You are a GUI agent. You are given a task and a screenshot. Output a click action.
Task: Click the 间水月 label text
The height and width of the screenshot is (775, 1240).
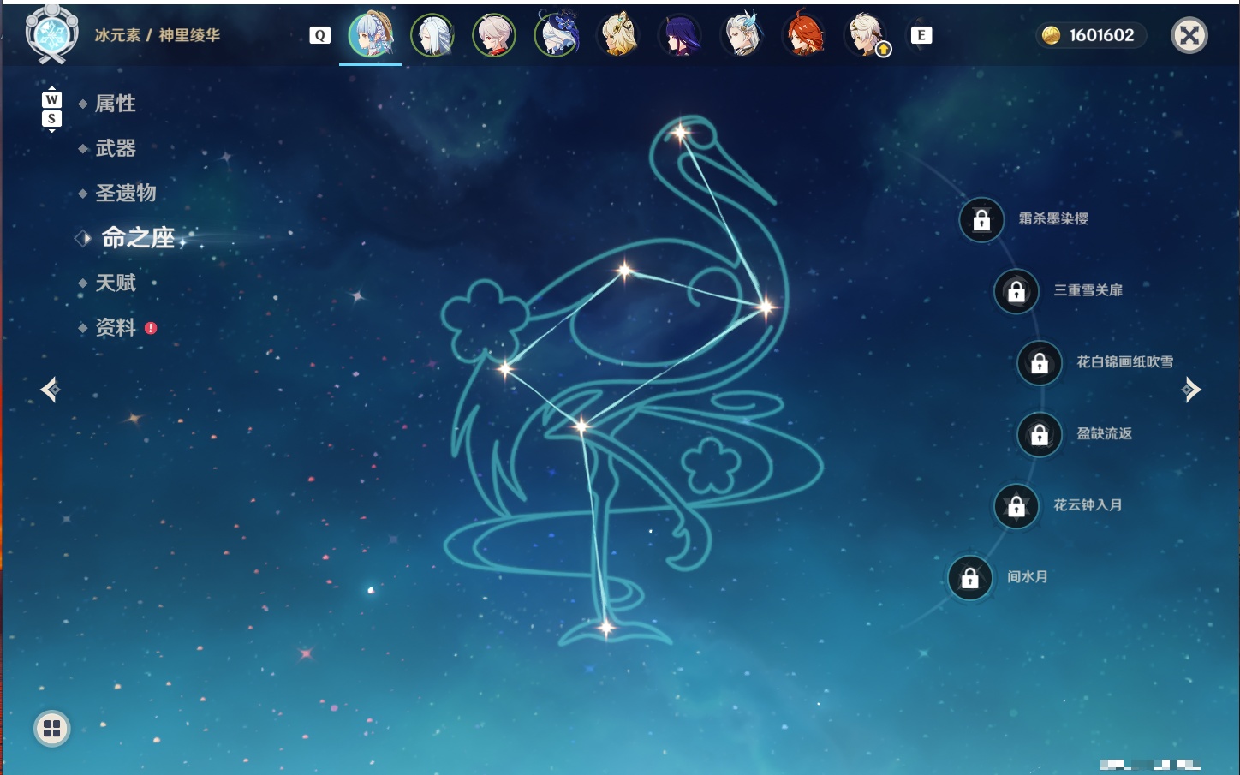click(1028, 576)
